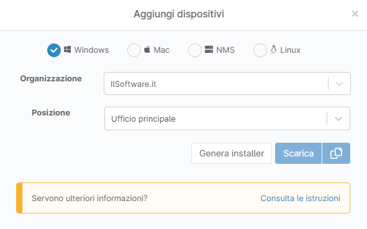Click the Genera installer button
Screen dimensions: 367x229
[x=232, y=153]
